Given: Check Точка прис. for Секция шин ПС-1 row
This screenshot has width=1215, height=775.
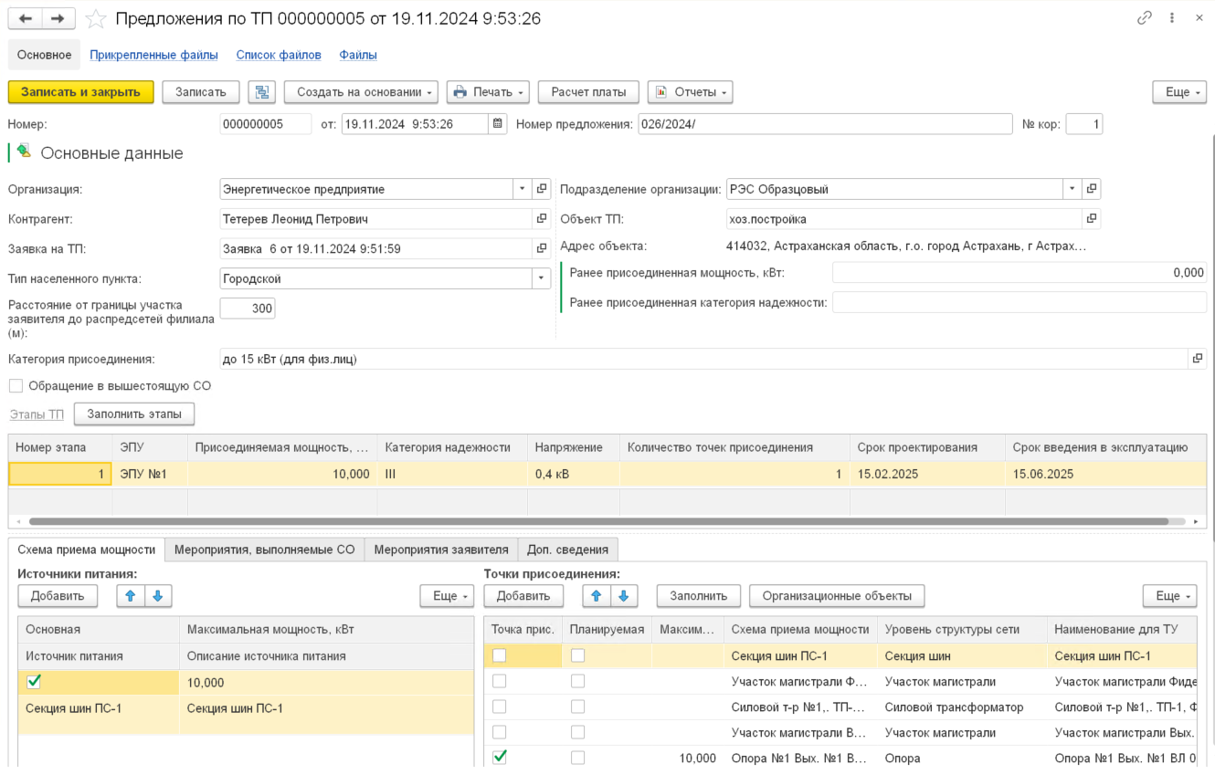Looking at the screenshot, I should tap(499, 655).
